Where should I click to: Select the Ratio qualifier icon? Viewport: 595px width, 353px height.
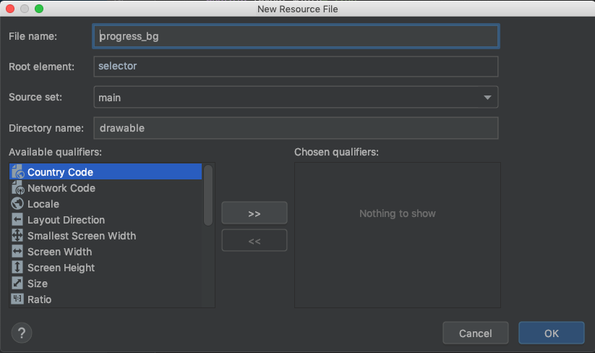(17, 299)
